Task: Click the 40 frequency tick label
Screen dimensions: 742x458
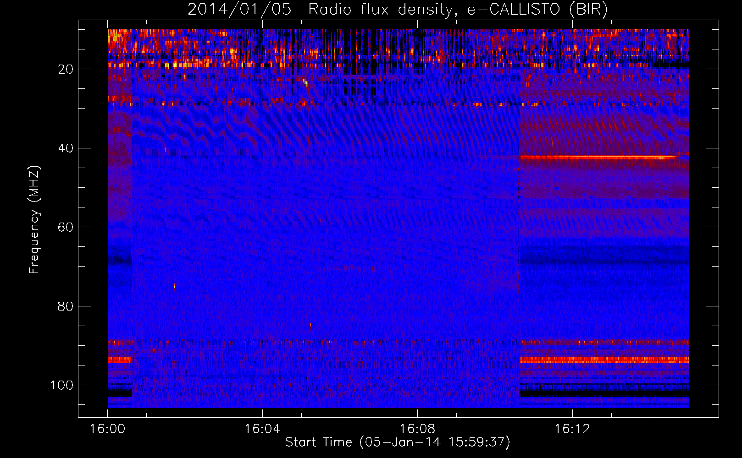Action: point(66,148)
